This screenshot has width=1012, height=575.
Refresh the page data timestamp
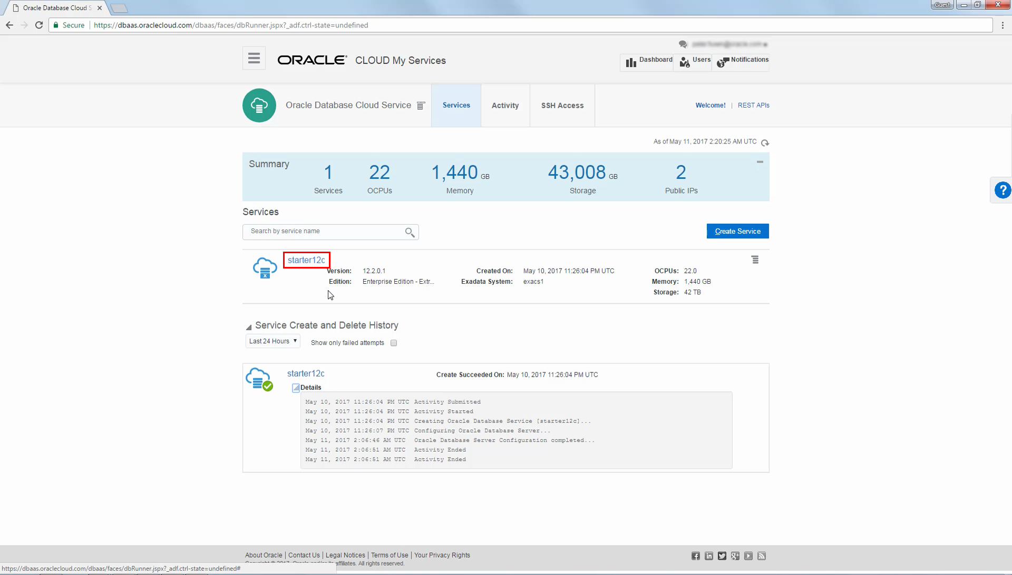click(x=765, y=143)
